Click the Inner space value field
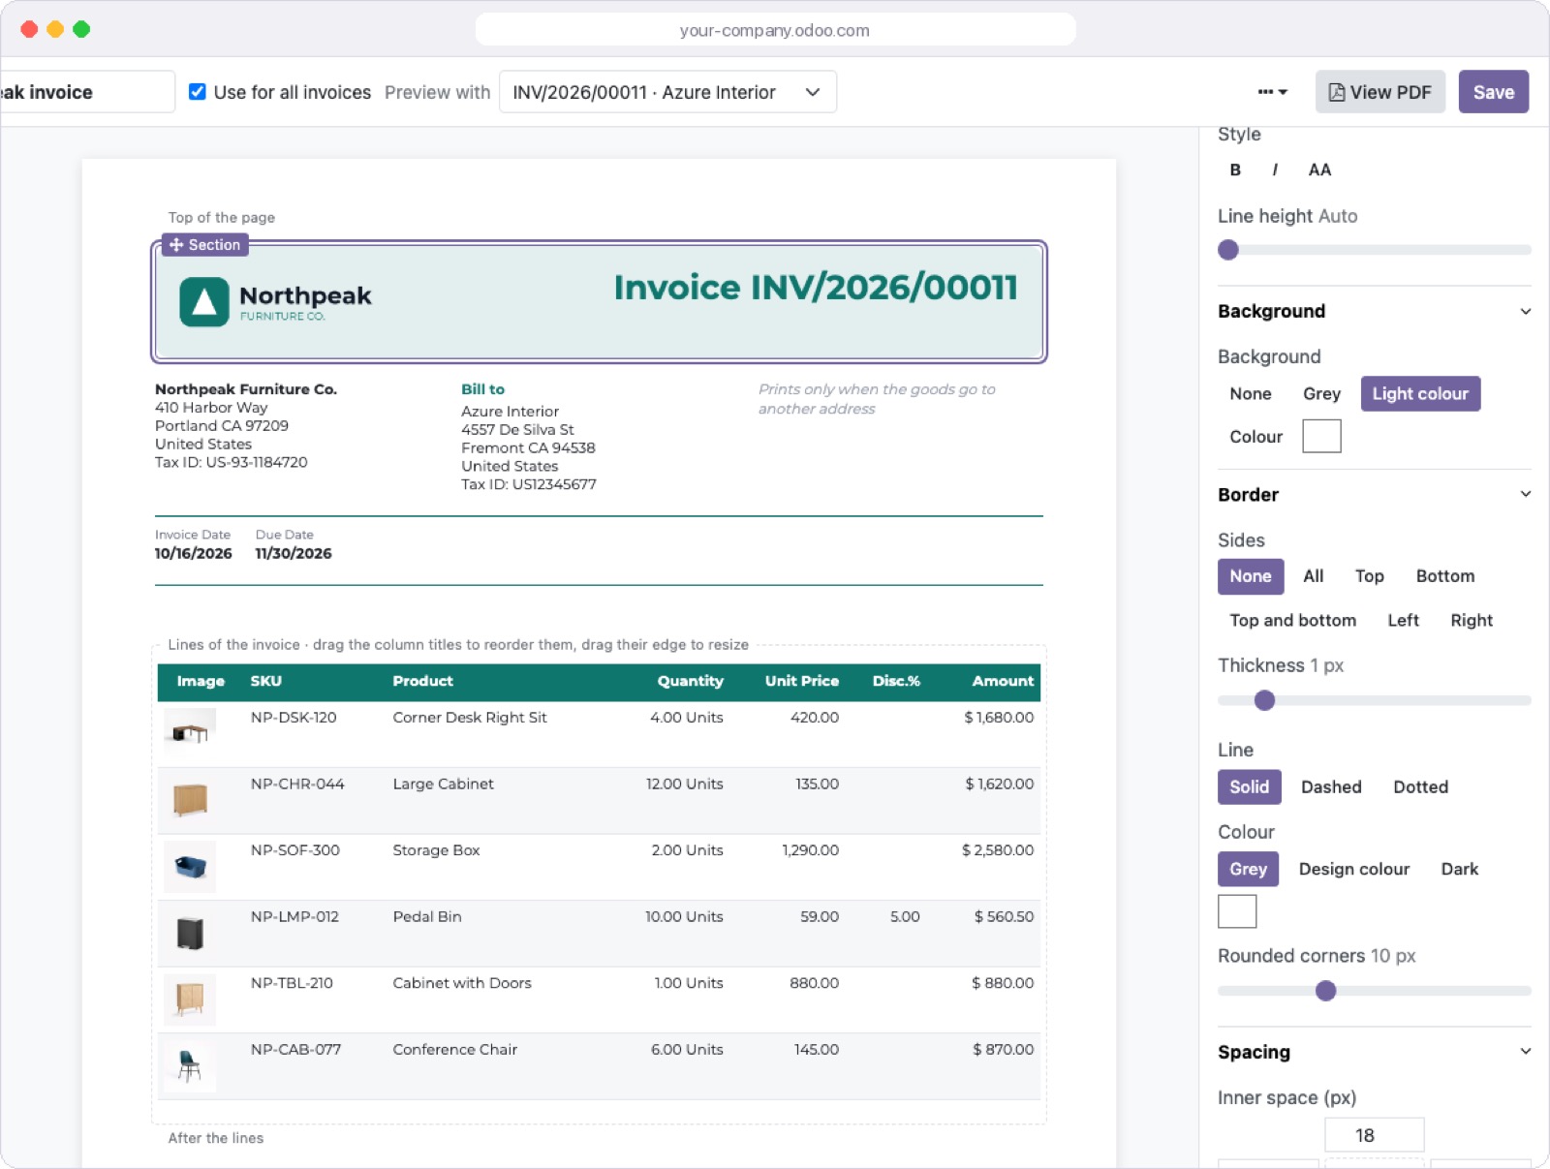The height and width of the screenshot is (1169, 1550). (1374, 1135)
